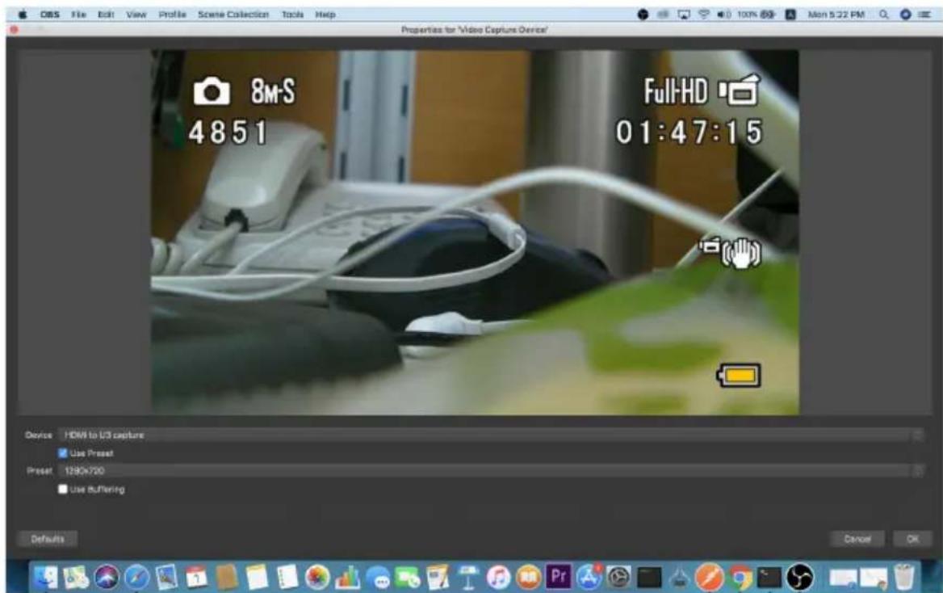This screenshot has height=593, width=943.
Task: Enable the Use Buffering checkbox
Action: tap(62, 489)
